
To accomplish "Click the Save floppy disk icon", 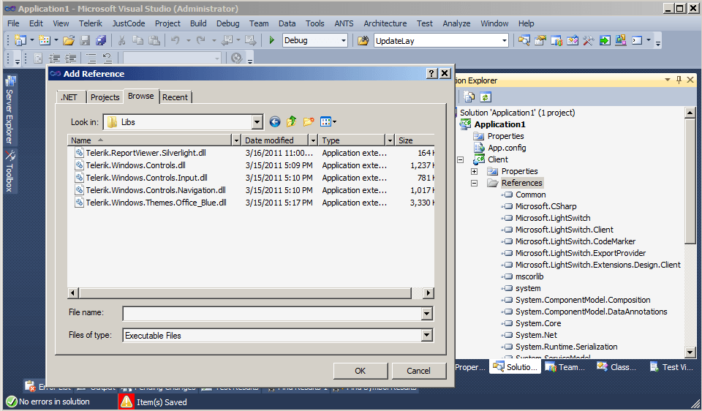I will 85,41.
